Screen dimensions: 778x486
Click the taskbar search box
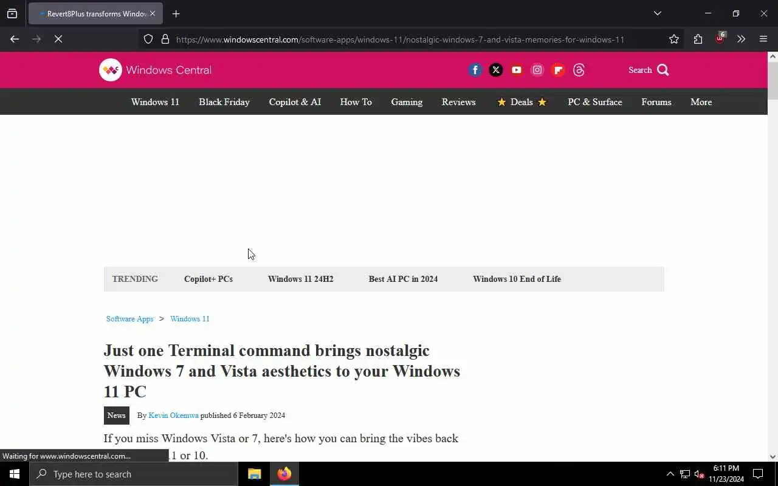tap(134, 474)
